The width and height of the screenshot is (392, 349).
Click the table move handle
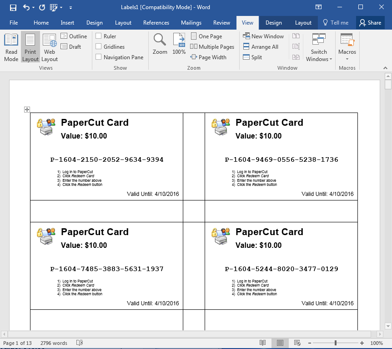click(x=27, y=109)
